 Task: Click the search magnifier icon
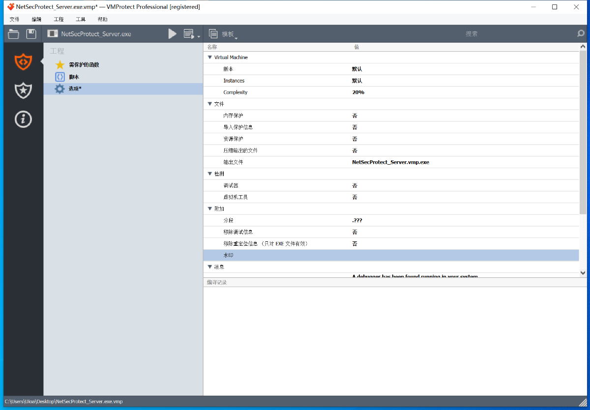(581, 34)
